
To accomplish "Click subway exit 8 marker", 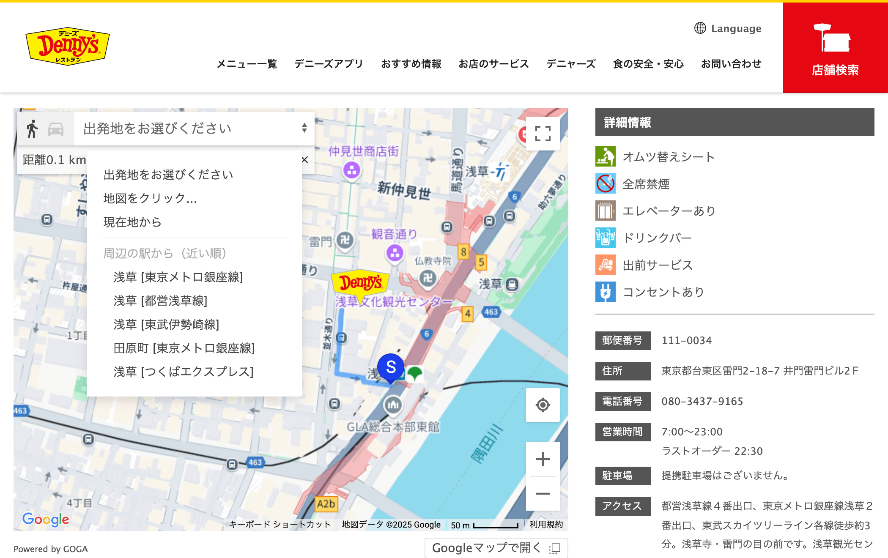I will tap(463, 252).
